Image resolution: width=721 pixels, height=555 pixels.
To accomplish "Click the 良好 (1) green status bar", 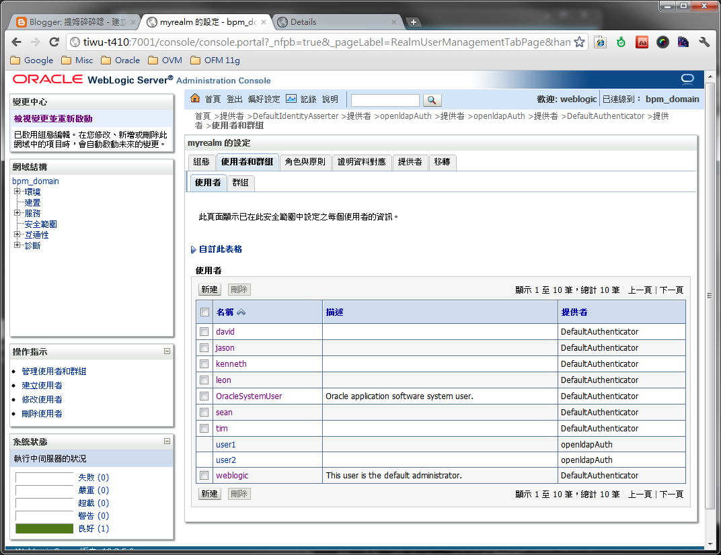I will coord(44,529).
